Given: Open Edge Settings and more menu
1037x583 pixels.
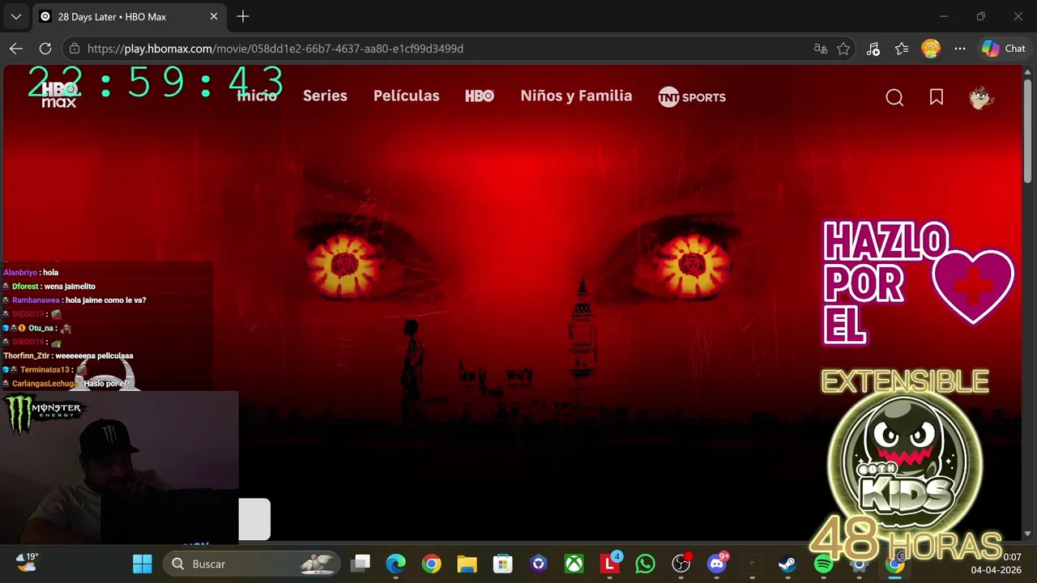Looking at the screenshot, I should coord(960,49).
